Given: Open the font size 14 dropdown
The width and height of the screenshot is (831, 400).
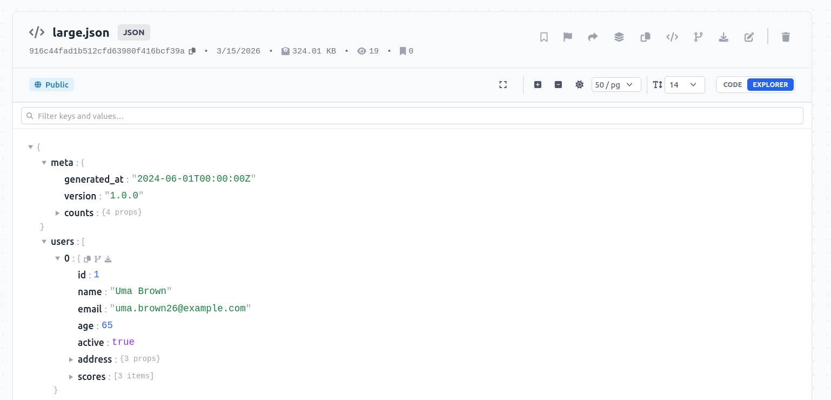Looking at the screenshot, I should (x=685, y=85).
